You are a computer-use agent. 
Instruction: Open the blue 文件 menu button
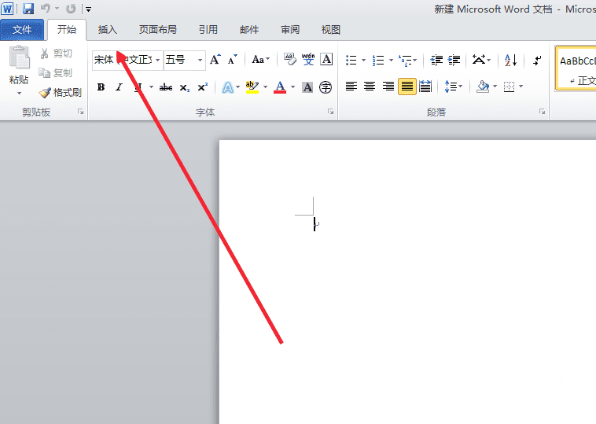[22, 30]
